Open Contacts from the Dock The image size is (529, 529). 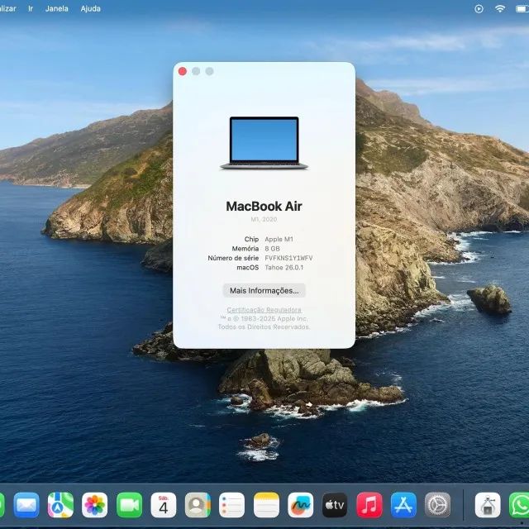coord(198,505)
